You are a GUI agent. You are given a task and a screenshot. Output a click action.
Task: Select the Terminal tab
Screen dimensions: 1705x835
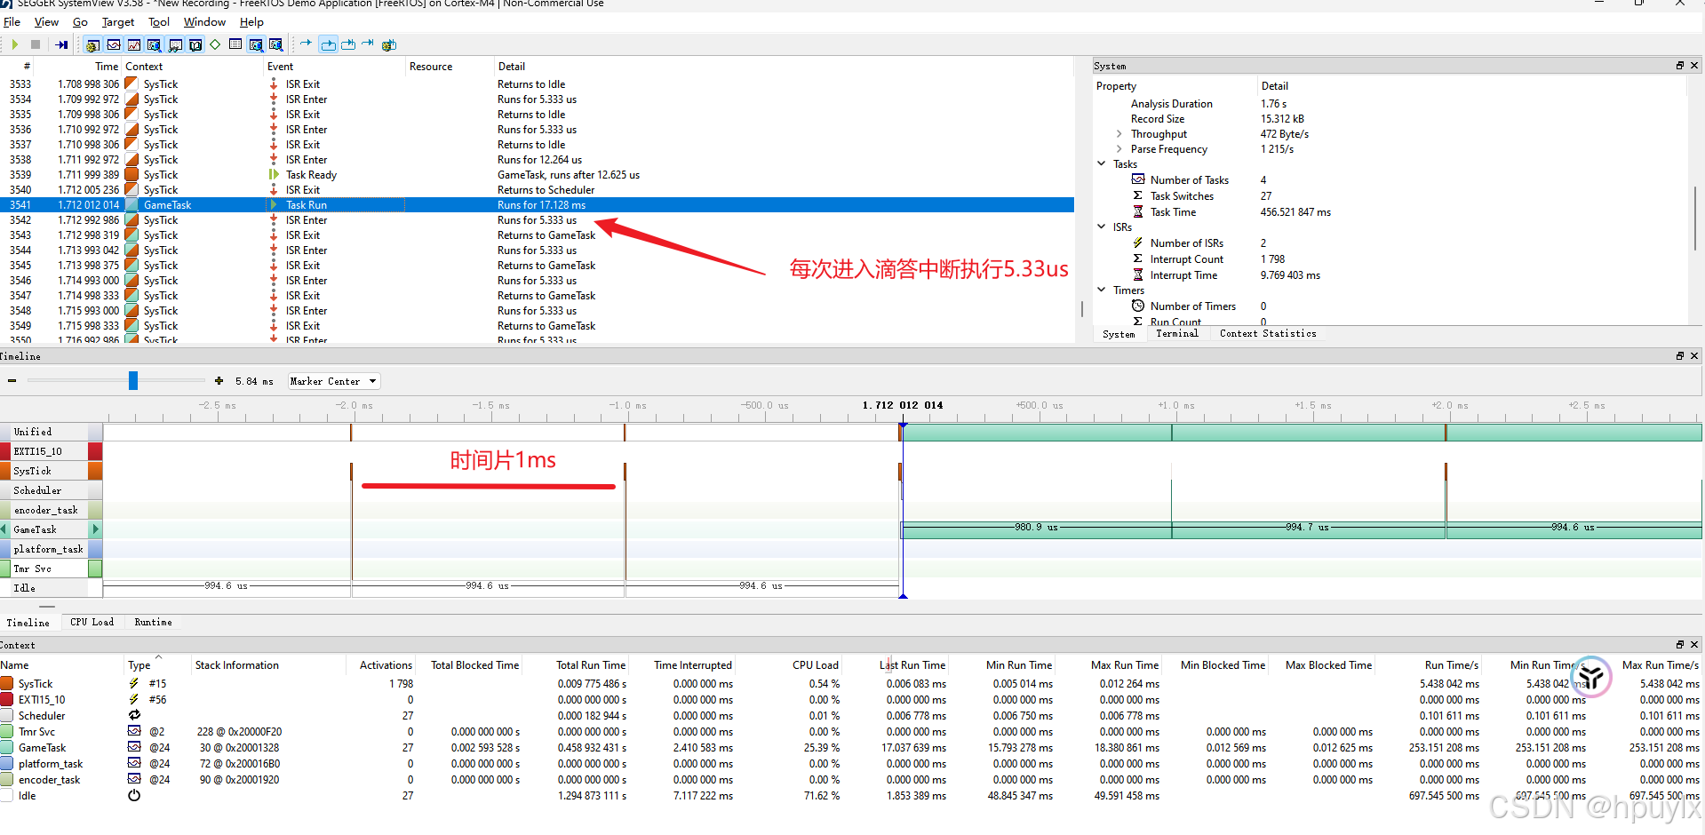coord(1177,333)
